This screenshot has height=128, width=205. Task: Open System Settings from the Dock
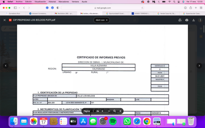(103, 121)
